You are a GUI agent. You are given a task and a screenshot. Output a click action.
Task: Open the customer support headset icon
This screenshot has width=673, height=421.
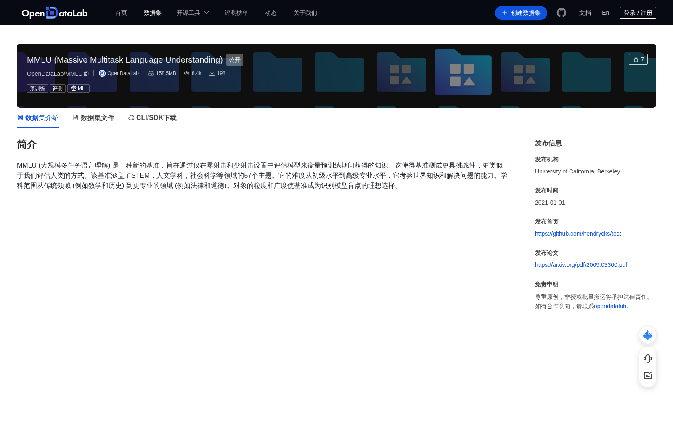coord(648,359)
